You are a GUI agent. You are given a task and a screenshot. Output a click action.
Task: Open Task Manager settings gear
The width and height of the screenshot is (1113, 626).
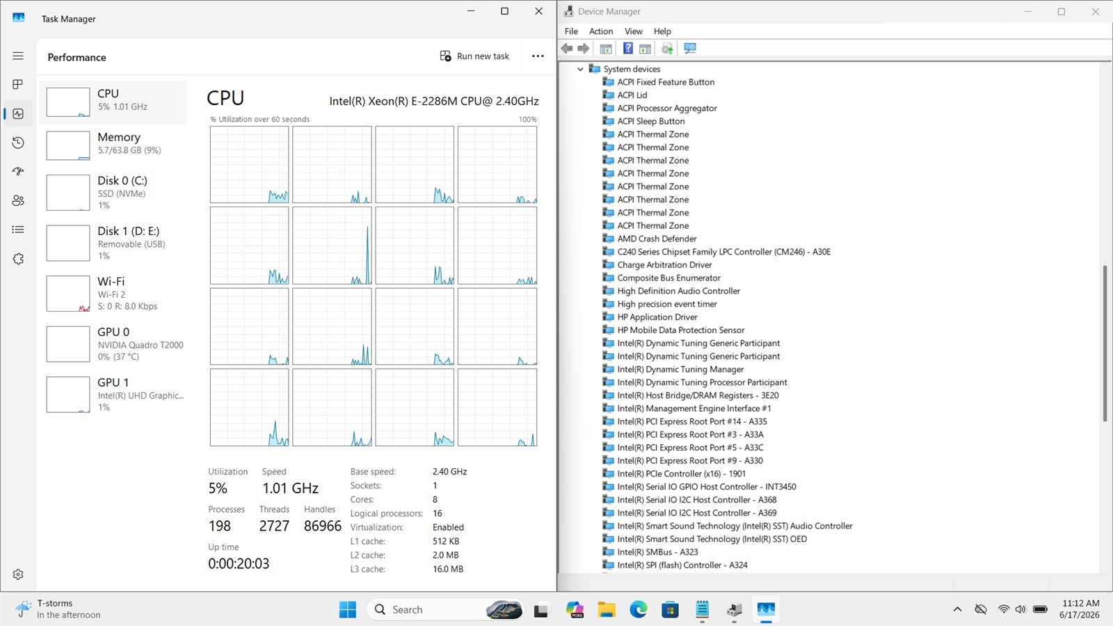[x=18, y=575]
